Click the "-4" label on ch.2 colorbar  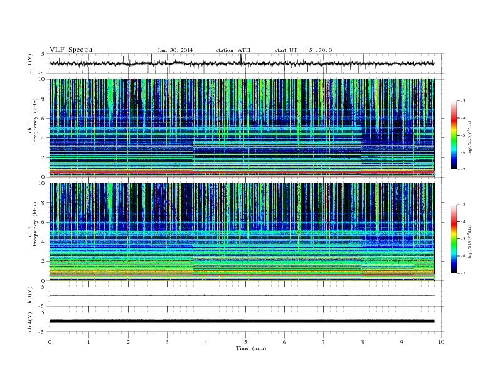[x=462, y=221]
